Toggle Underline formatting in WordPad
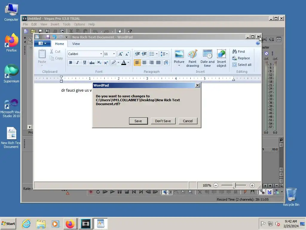The height and width of the screenshot is (230, 306). point(85,63)
